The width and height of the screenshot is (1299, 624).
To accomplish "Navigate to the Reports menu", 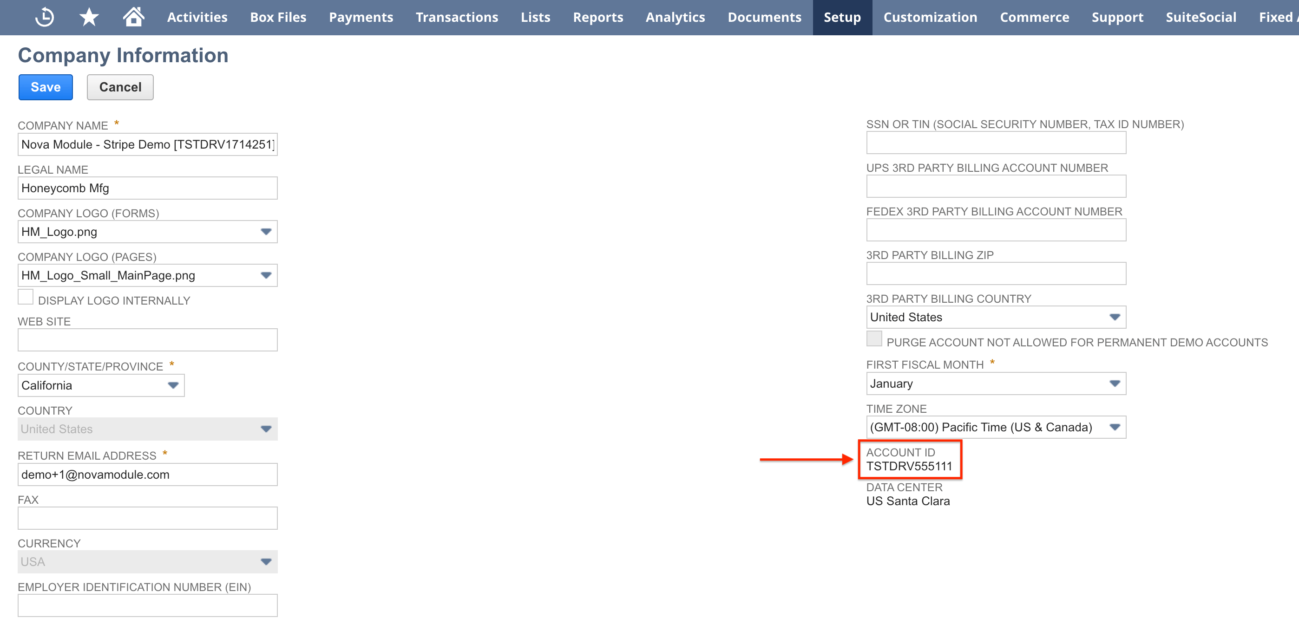I will pos(597,17).
